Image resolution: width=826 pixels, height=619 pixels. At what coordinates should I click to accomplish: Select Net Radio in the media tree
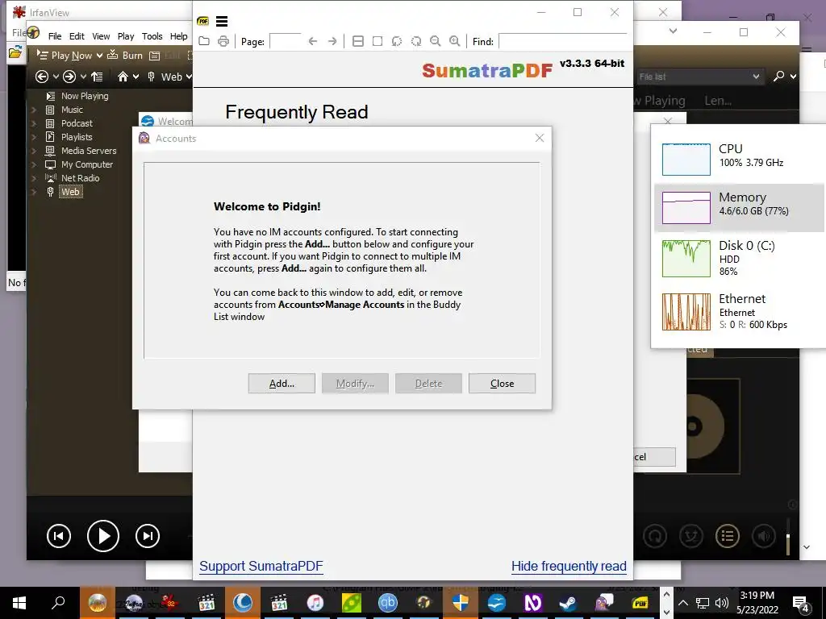(x=80, y=178)
